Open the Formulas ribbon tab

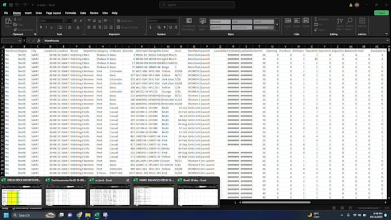[71, 13]
